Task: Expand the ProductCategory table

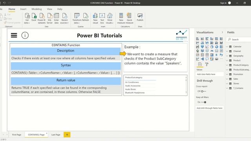Action: [x=227, y=65]
